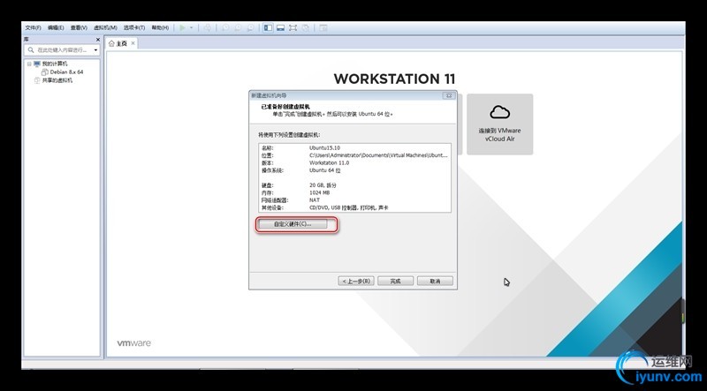Click the NAT network adapter value
707x391 pixels.
coord(315,200)
